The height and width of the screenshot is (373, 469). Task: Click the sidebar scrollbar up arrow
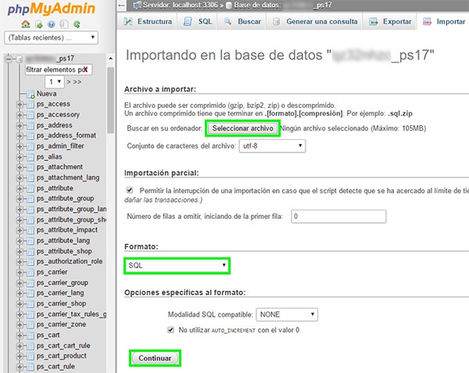pyautogui.click(x=111, y=59)
